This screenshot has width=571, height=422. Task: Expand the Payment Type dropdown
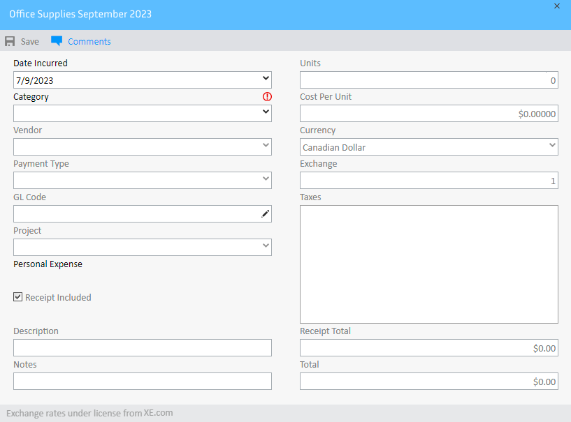(x=266, y=180)
